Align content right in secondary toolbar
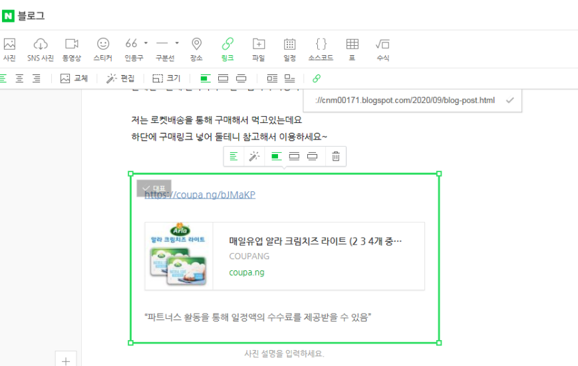The height and width of the screenshot is (366, 578). [x=36, y=78]
